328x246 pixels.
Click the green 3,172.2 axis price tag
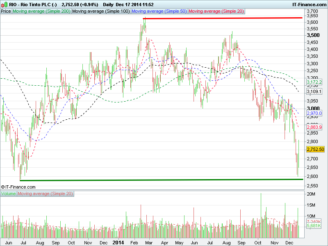[x=315, y=82]
